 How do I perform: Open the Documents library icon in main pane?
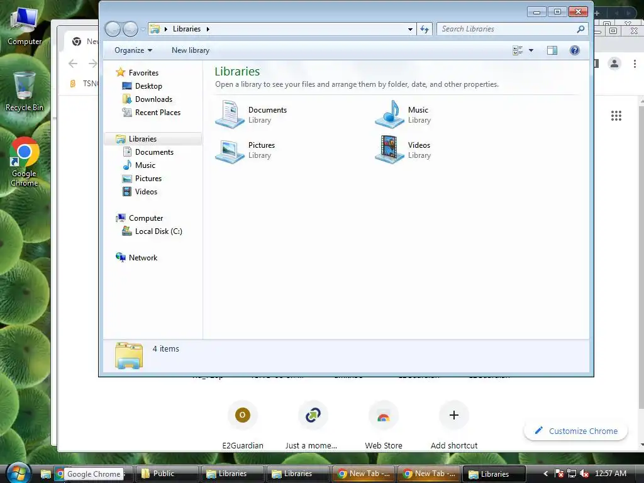230,114
